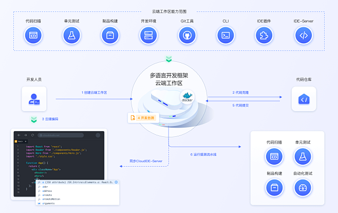This screenshot has height=213, width=338.
Task: Click the Docker whale logo
Action: click(x=186, y=97)
